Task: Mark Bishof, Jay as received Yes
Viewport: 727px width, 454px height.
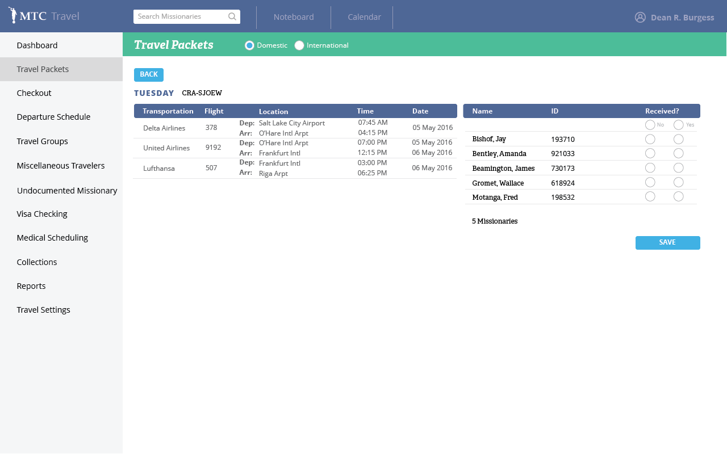Action: click(x=678, y=139)
